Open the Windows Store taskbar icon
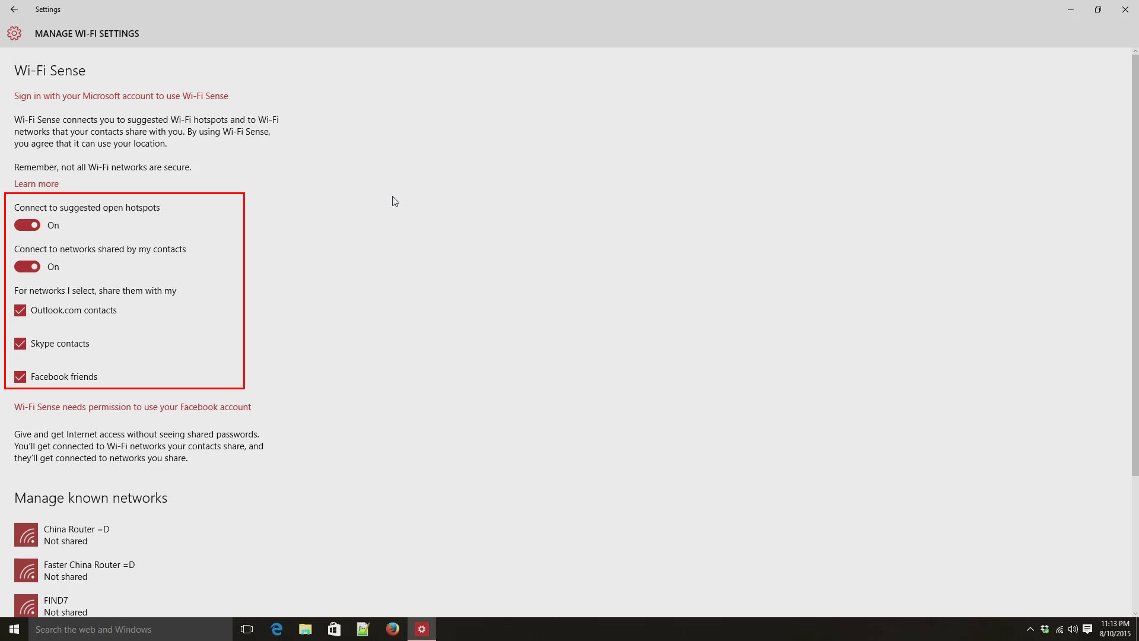1139x641 pixels. [x=335, y=629]
